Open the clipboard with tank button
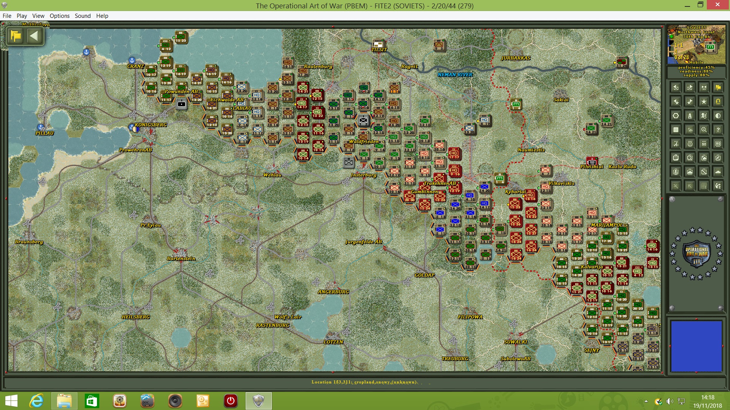 click(x=690, y=172)
